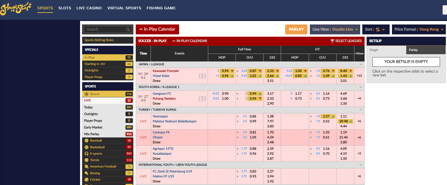Click the Basketball sport icon
The height and width of the screenshot is (185, 447).
(x=86, y=147)
